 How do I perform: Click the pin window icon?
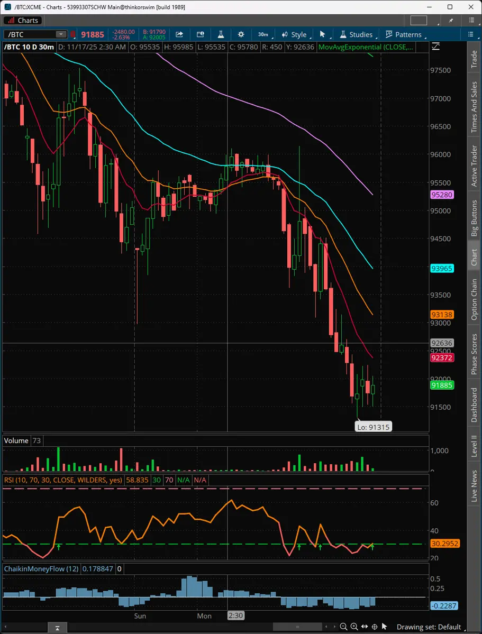click(451, 20)
